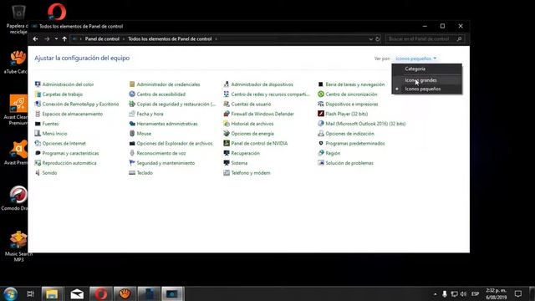Expand the address bar history dropdown
The height and width of the screenshot is (301, 535).
pos(370,39)
